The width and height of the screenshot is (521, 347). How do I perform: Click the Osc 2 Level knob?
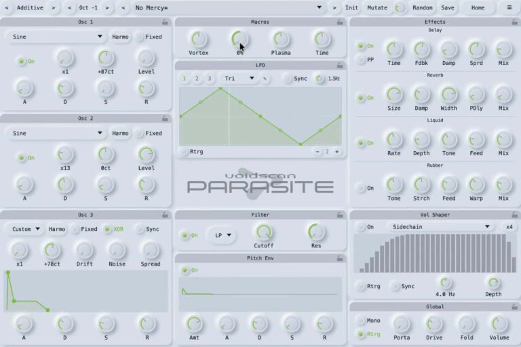[x=147, y=155]
